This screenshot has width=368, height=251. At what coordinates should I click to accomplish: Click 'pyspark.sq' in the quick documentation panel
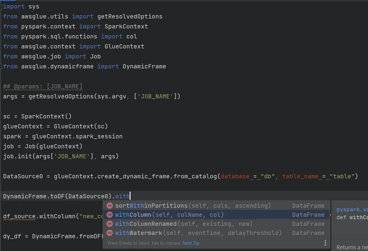(352, 210)
